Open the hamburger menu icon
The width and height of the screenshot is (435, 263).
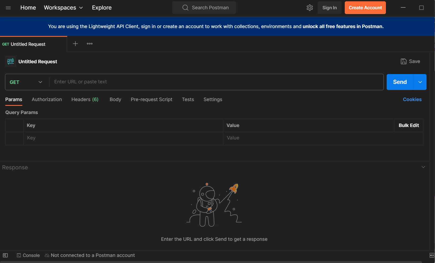pyautogui.click(x=8, y=8)
